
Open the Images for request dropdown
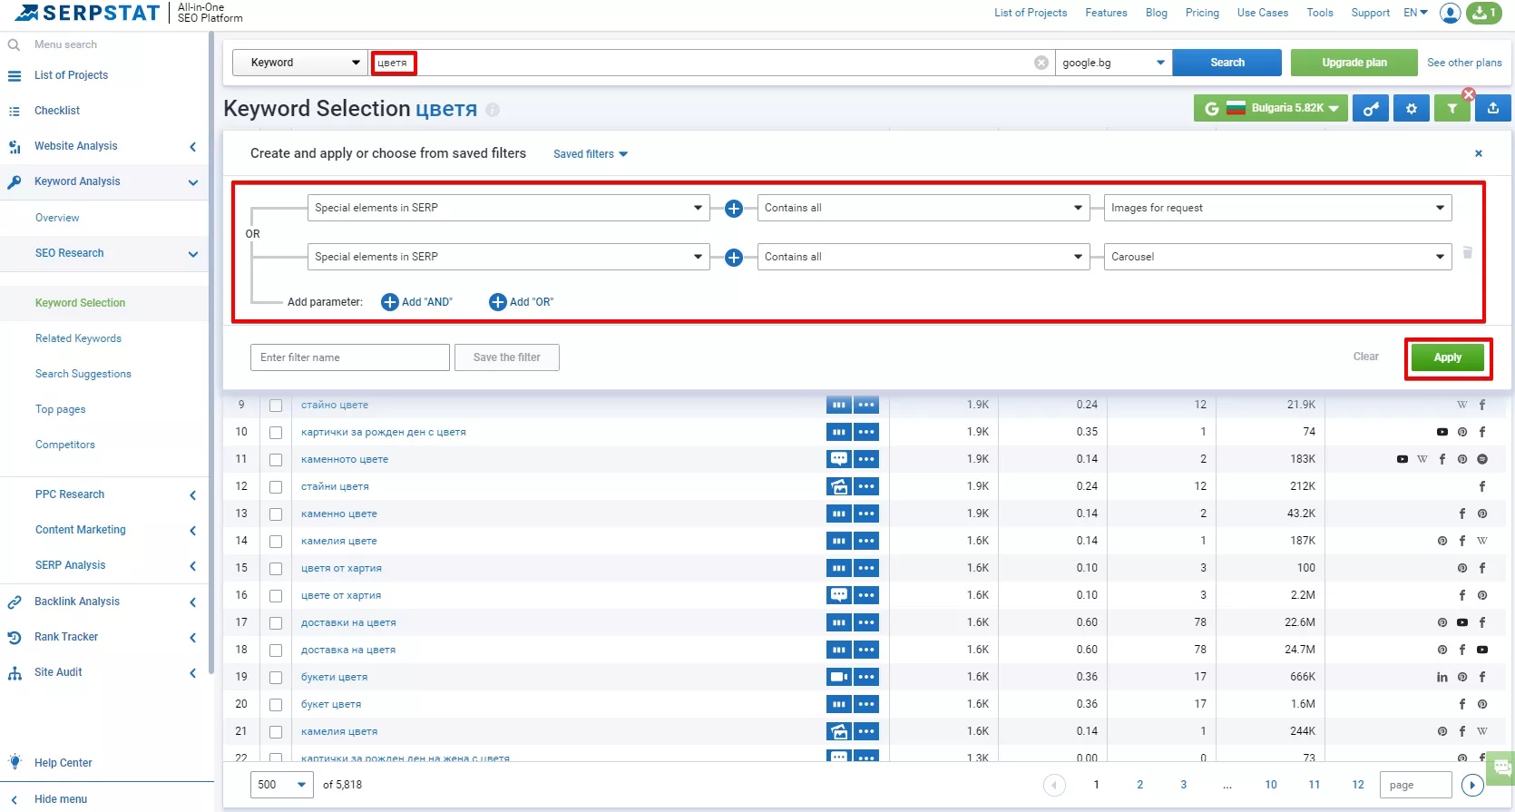click(x=1277, y=208)
